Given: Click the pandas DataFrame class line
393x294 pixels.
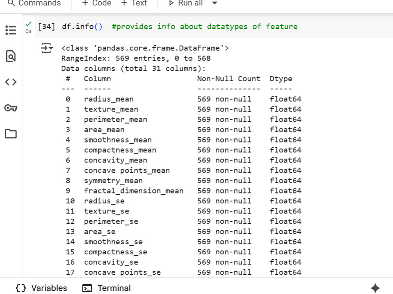Looking at the screenshot, I should tap(145, 48).
